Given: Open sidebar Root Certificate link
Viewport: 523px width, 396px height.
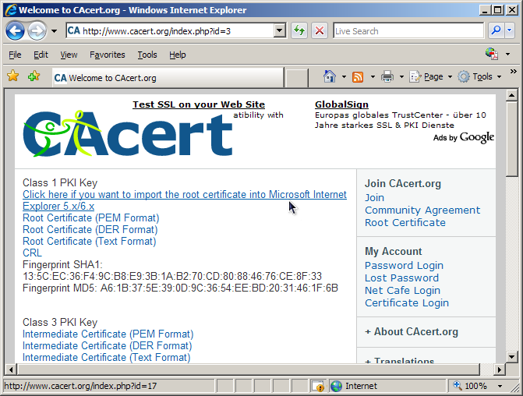Looking at the screenshot, I should pyautogui.click(x=405, y=222).
